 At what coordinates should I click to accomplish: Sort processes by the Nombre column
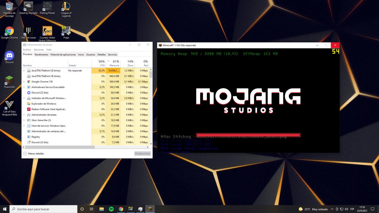tap(45, 63)
